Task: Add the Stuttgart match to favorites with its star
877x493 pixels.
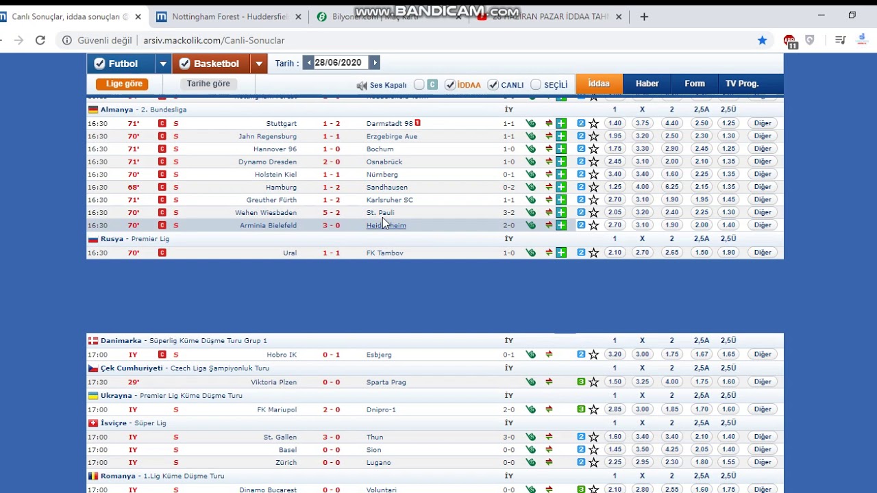Action: [593, 123]
